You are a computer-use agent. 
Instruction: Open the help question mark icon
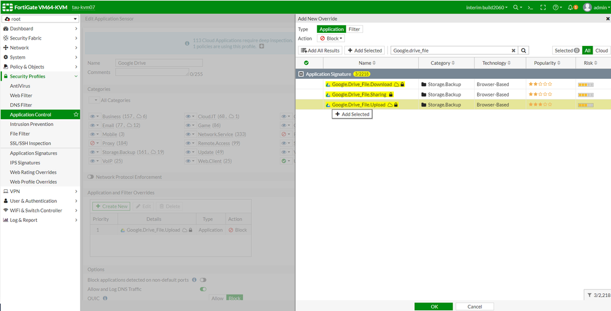point(556,7)
